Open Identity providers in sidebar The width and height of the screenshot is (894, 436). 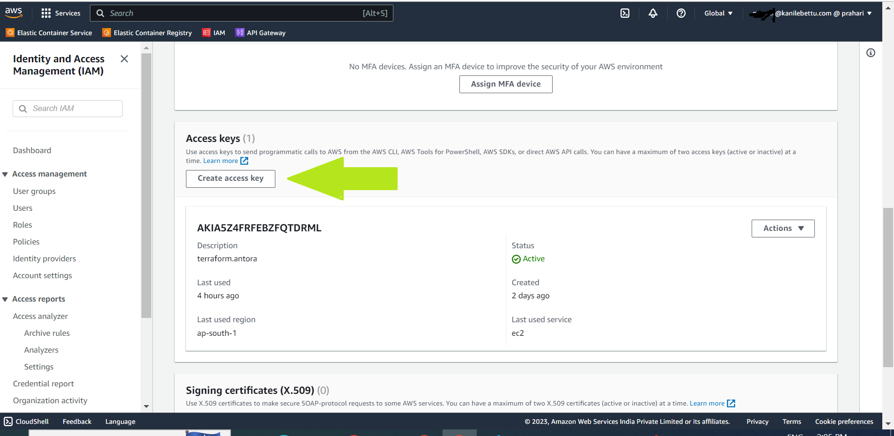44,259
